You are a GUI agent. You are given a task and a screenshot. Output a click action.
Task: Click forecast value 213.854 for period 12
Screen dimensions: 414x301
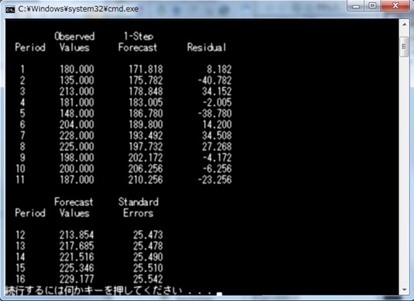click(x=77, y=235)
